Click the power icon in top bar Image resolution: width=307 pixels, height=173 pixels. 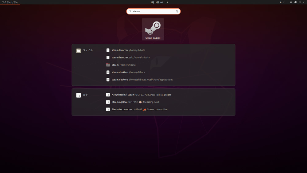coord(300,2)
